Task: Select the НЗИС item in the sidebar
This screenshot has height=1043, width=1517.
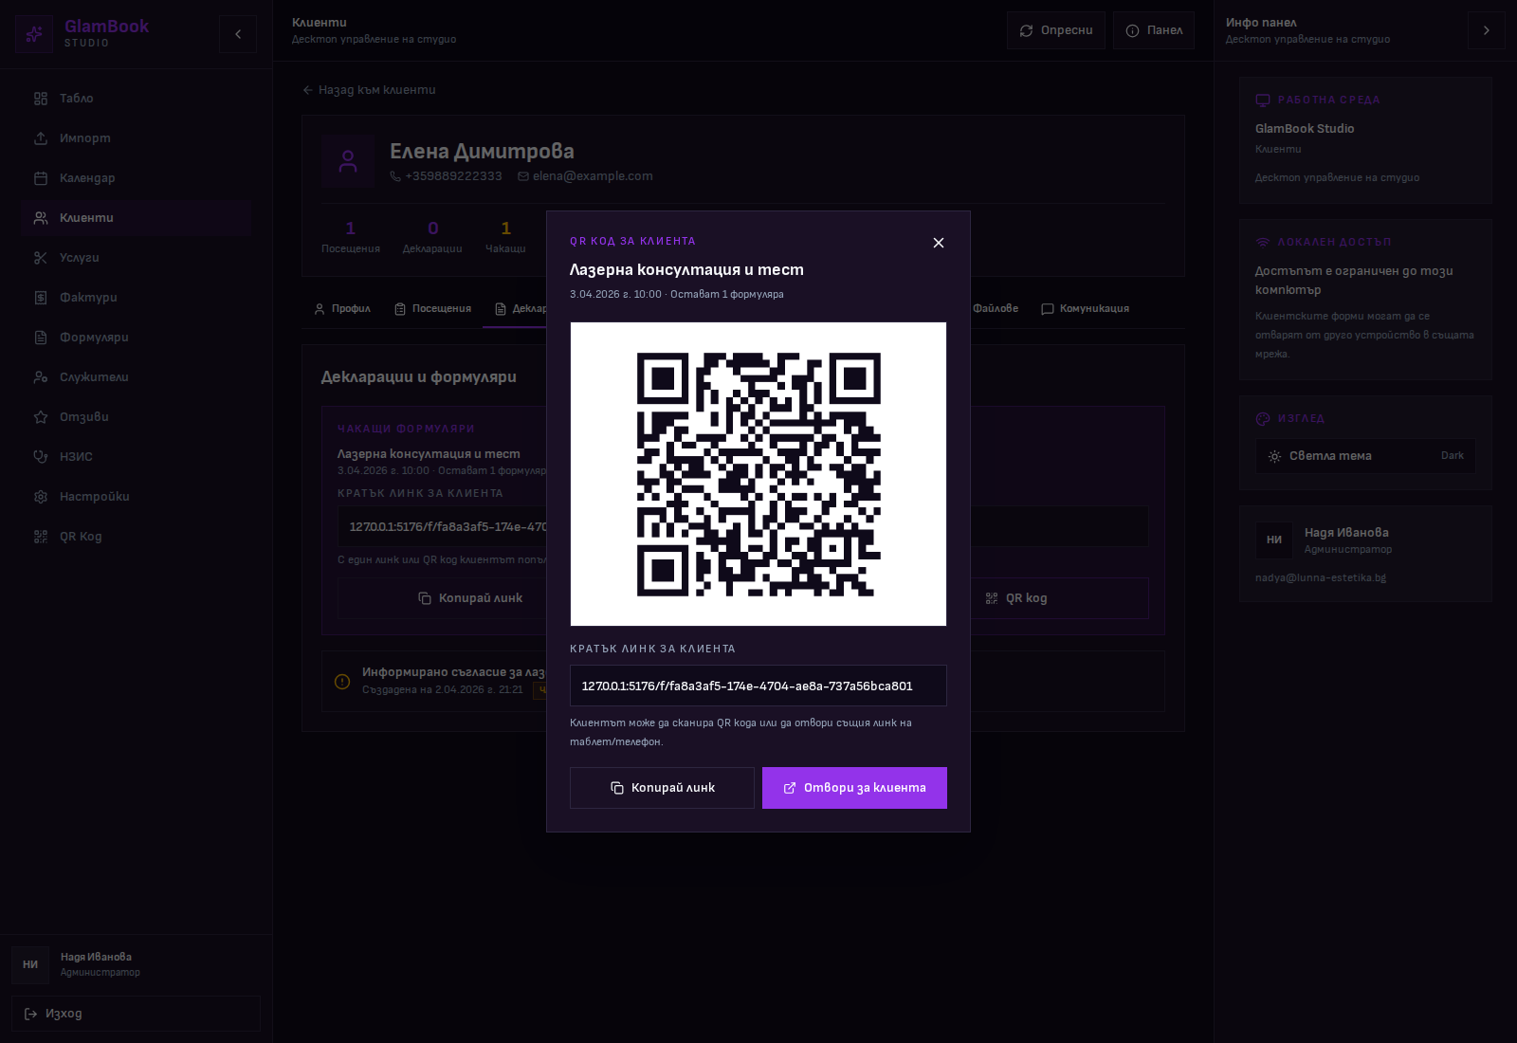Action: tap(76, 456)
